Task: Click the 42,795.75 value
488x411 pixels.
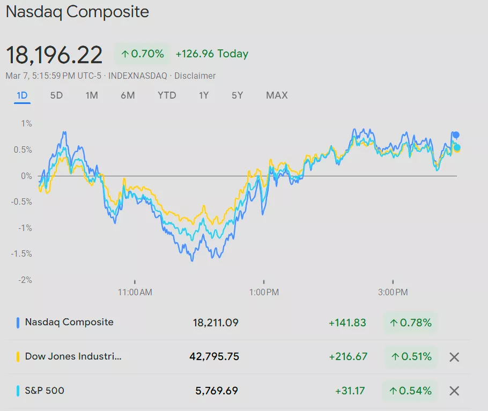Action: click(x=214, y=356)
